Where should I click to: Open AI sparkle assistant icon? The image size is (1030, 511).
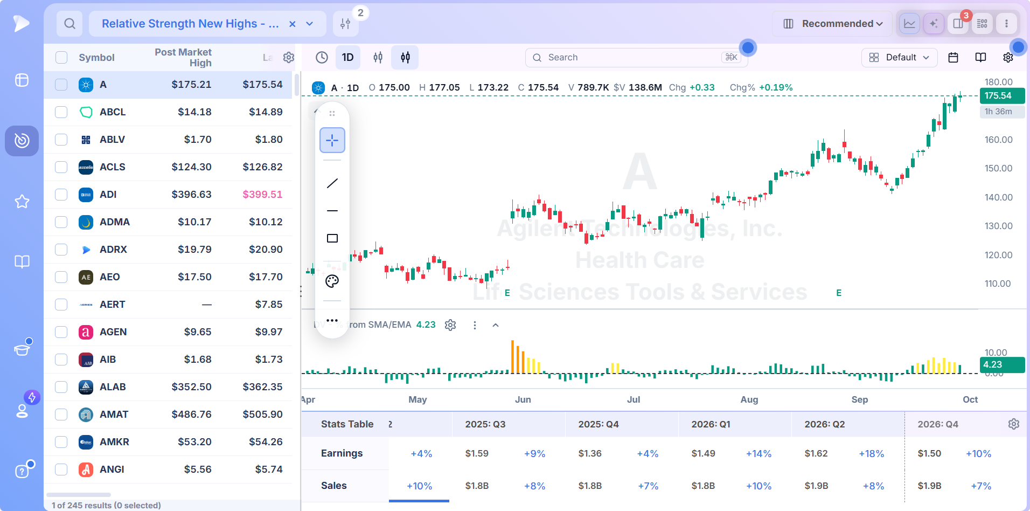coord(934,24)
